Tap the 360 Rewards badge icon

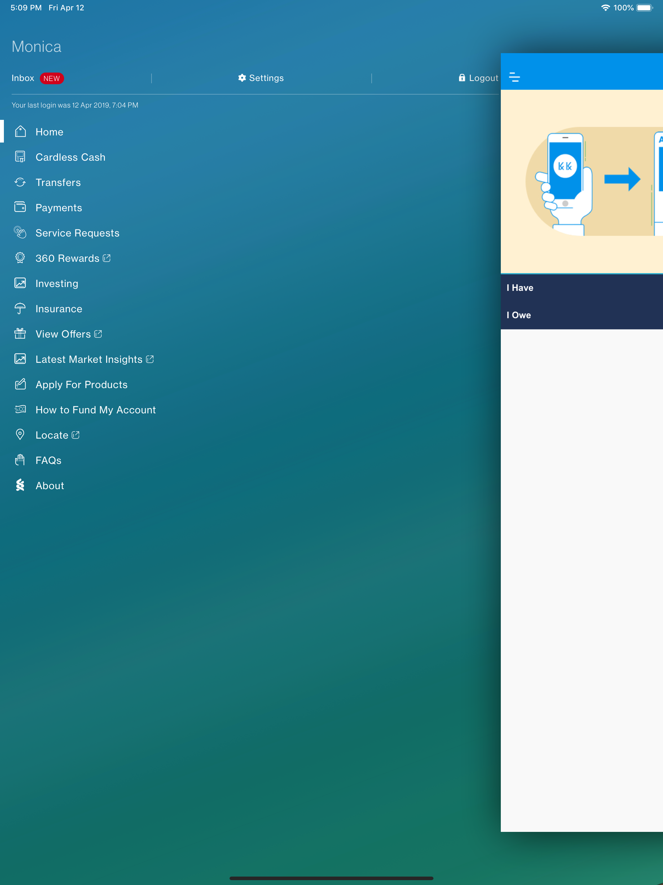(x=20, y=258)
